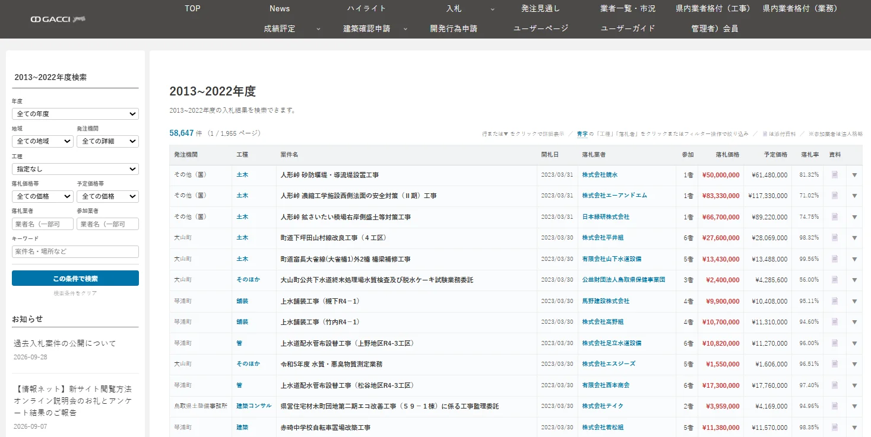This screenshot has height=437, width=871.
Task: Open the attachment icon for the 株式会社平井組 row
Action: tap(835, 238)
